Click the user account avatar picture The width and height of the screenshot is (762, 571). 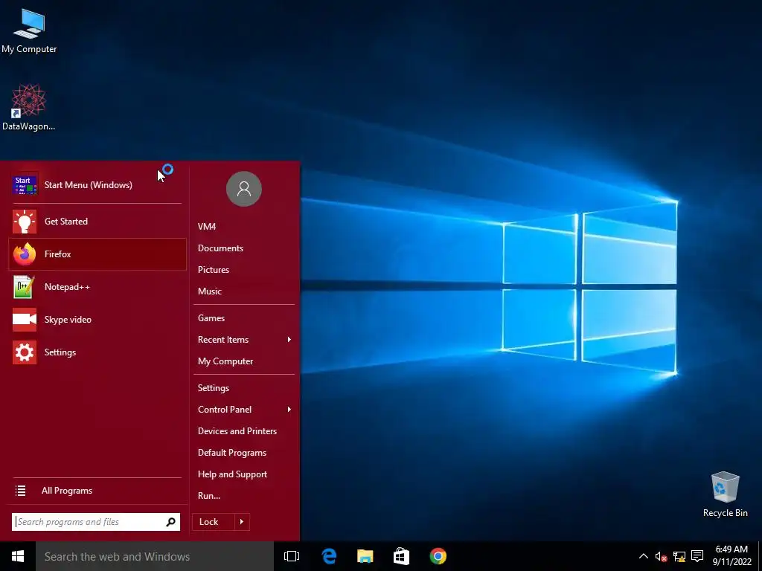pyautogui.click(x=244, y=189)
